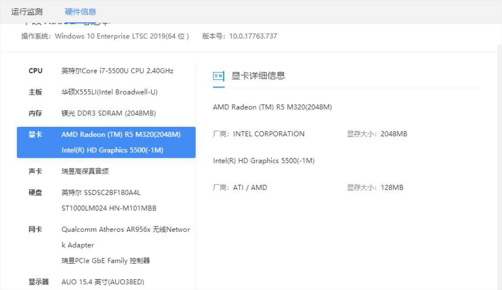Click Intel HD Graphics 5500 in details panel
The height and width of the screenshot is (290, 502).
(264, 161)
